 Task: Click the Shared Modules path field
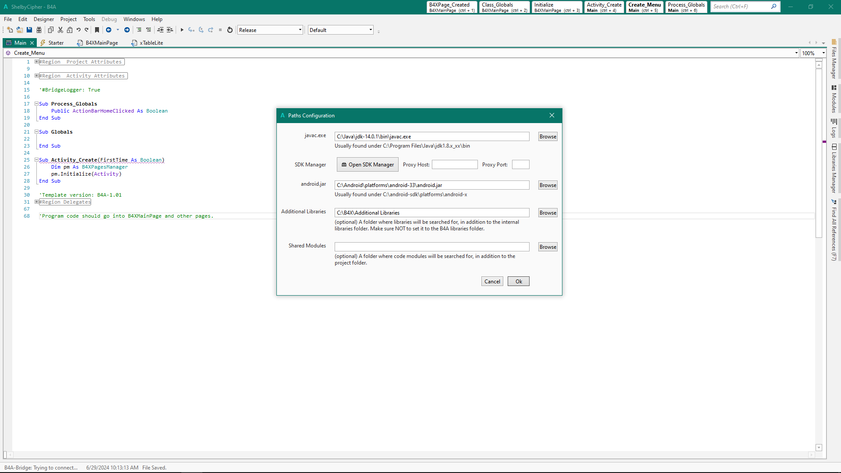[x=431, y=247]
